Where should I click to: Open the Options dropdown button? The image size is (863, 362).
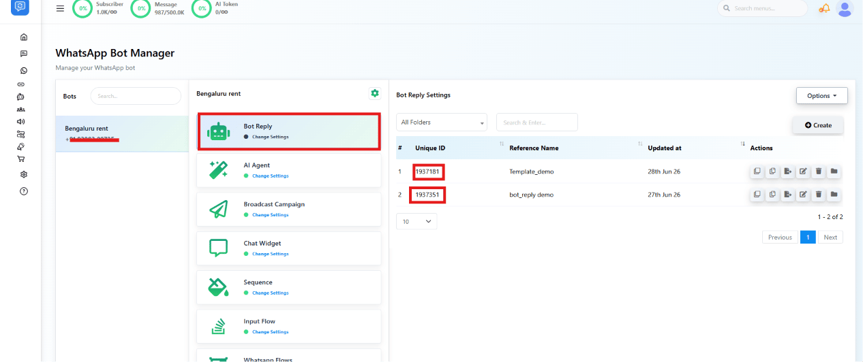[x=821, y=96]
